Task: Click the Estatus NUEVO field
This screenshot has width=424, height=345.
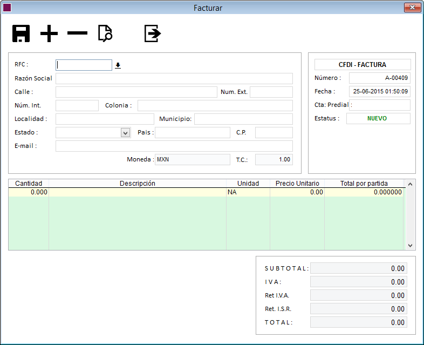Action: click(378, 119)
